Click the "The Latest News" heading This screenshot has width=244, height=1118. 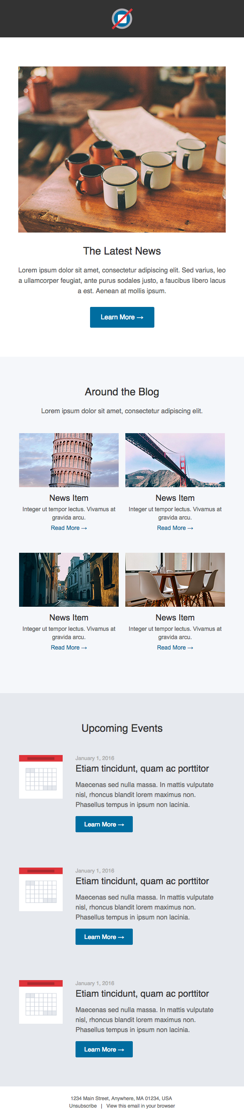click(122, 251)
